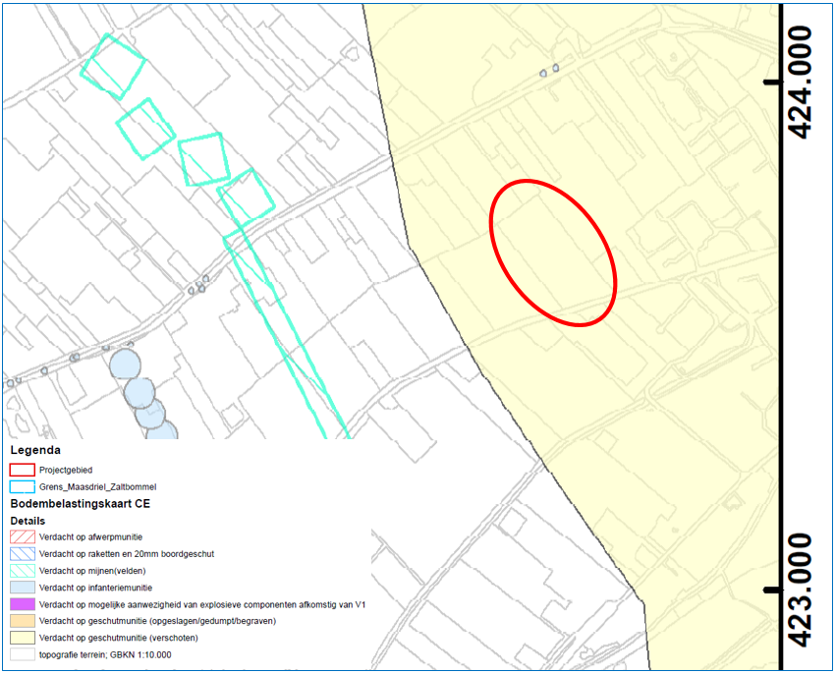Select 'Verdacht op raketten en 20mm boordgeschut'

tap(127, 554)
